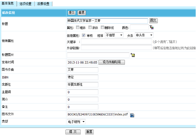Enable the 粗体 bold checkbox
Screen dimensions: 196x138
pyautogui.click(x=77, y=27)
